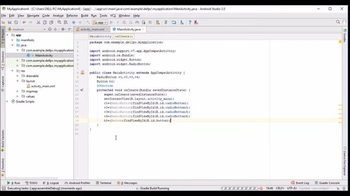The width and height of the screenshot is (350, 196).
Task: Collapse the java folder arrow
Action: tap(13, 45)
